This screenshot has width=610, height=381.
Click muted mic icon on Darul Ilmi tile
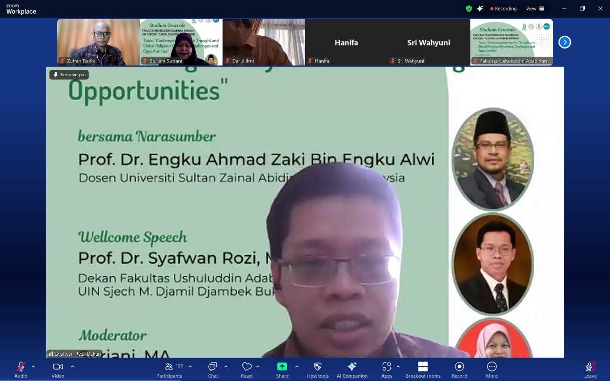(227, 61)
